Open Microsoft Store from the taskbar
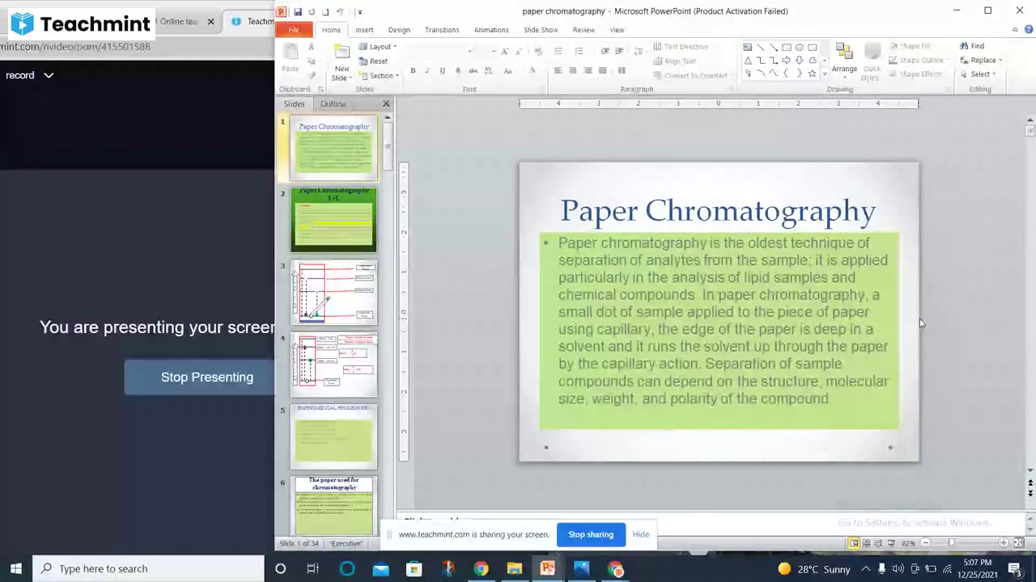Viewport: 1036px width, 582px height. coord(414,569)
